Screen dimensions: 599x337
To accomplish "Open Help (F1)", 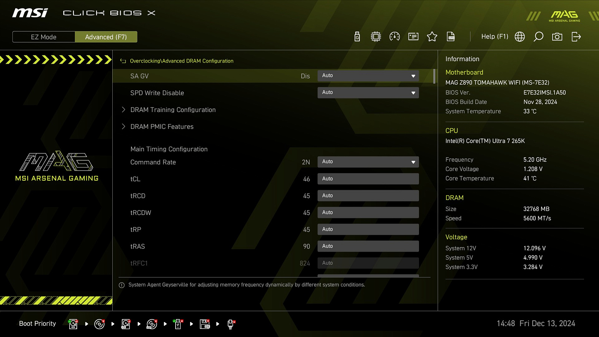I will tap(495, 36).
